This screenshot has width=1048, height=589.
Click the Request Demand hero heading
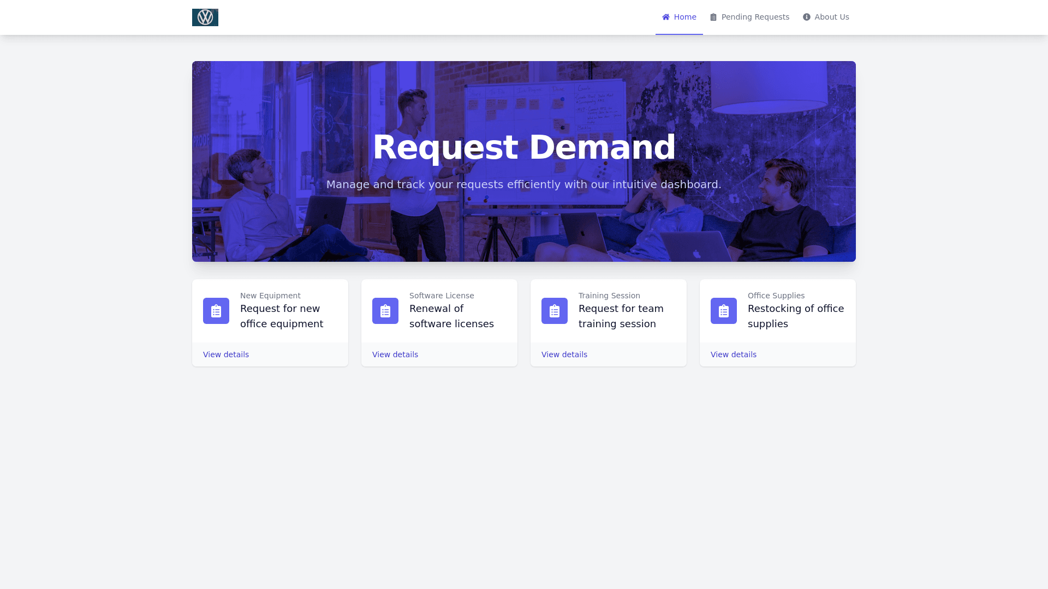tap(524, 147)
